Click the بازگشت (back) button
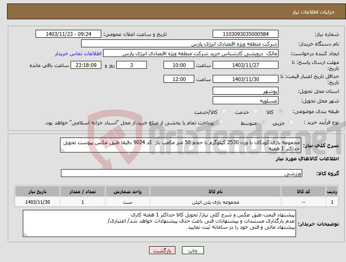346x262 pixels. click(162, 250)
